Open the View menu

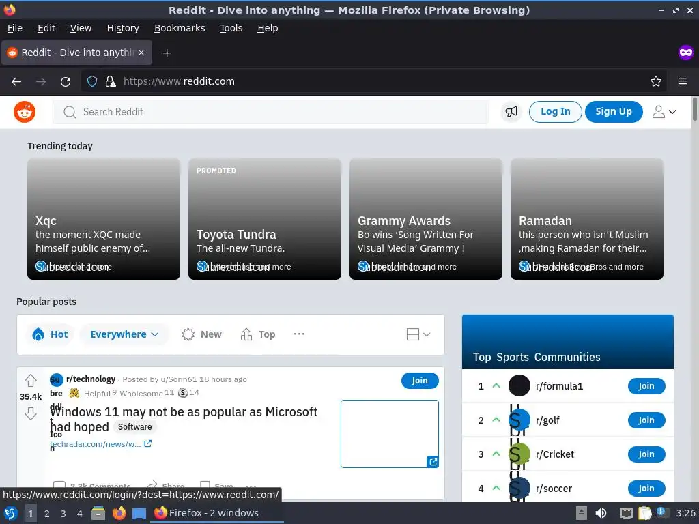click(81, 28)
